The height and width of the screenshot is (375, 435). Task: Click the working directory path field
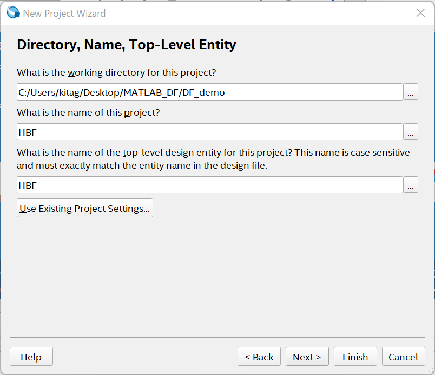tap(209, 92)
